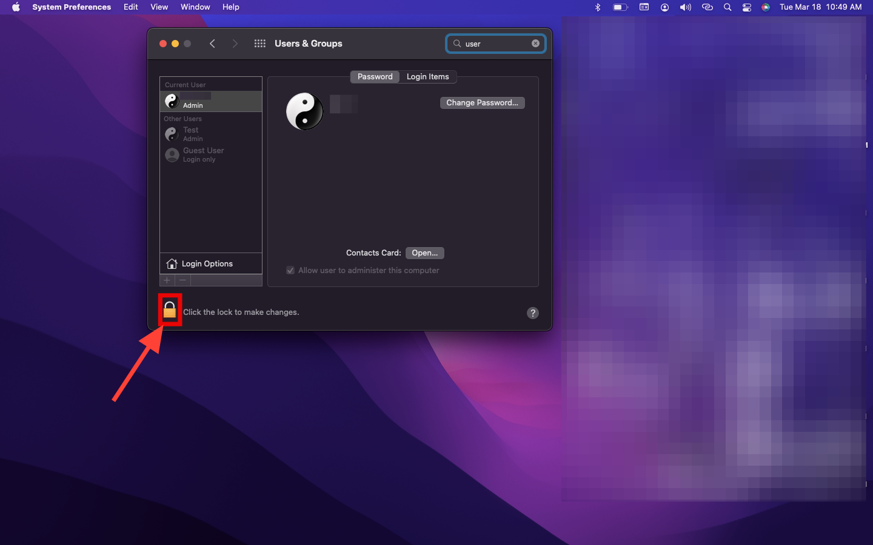Click the date and time in menu bar
873x545 pixels.
pos(821,7)
